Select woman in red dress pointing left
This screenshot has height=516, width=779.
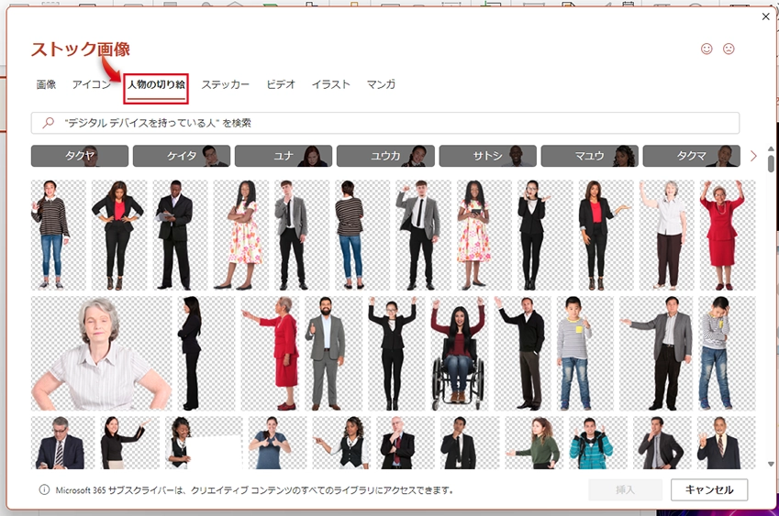tap(270, 353)
